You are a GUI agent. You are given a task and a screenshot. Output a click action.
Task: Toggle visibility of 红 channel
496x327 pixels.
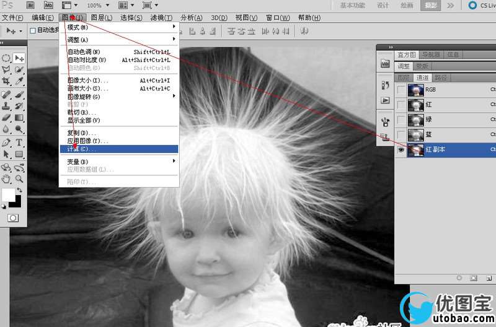(x=401, y=105)
